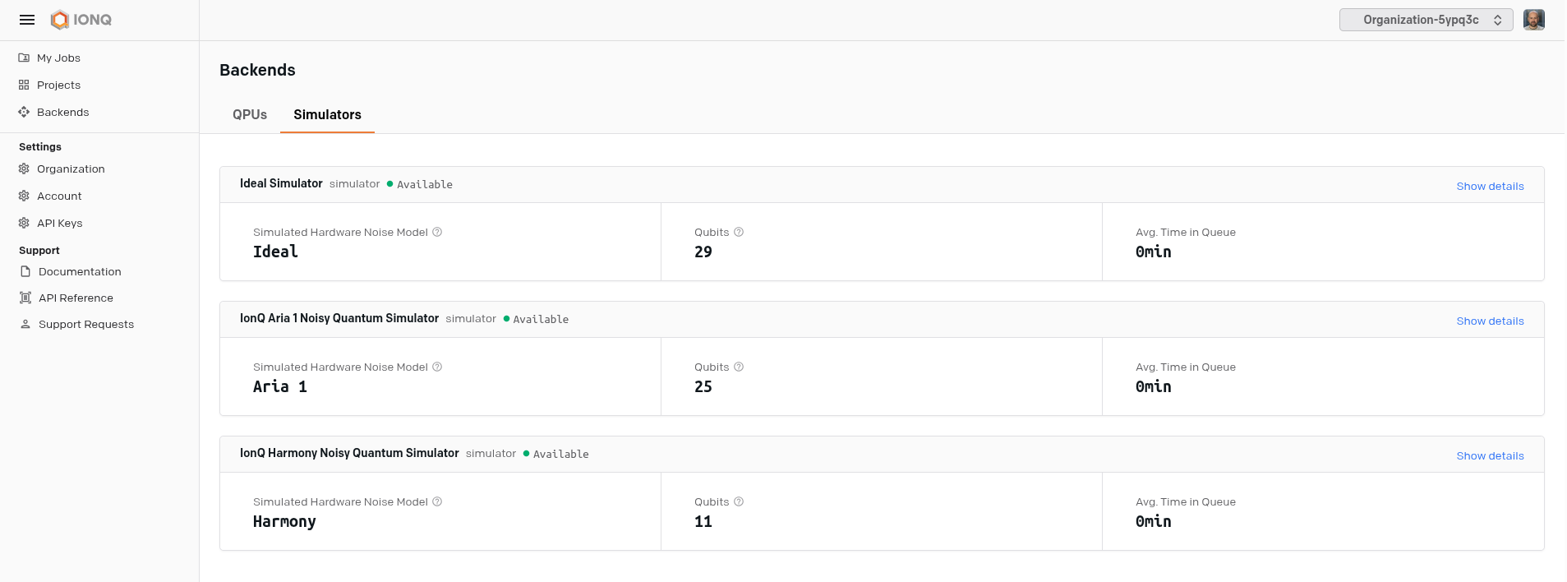Click the Settings section header
Screen dimensions: 1567x582
click(40, 146)
